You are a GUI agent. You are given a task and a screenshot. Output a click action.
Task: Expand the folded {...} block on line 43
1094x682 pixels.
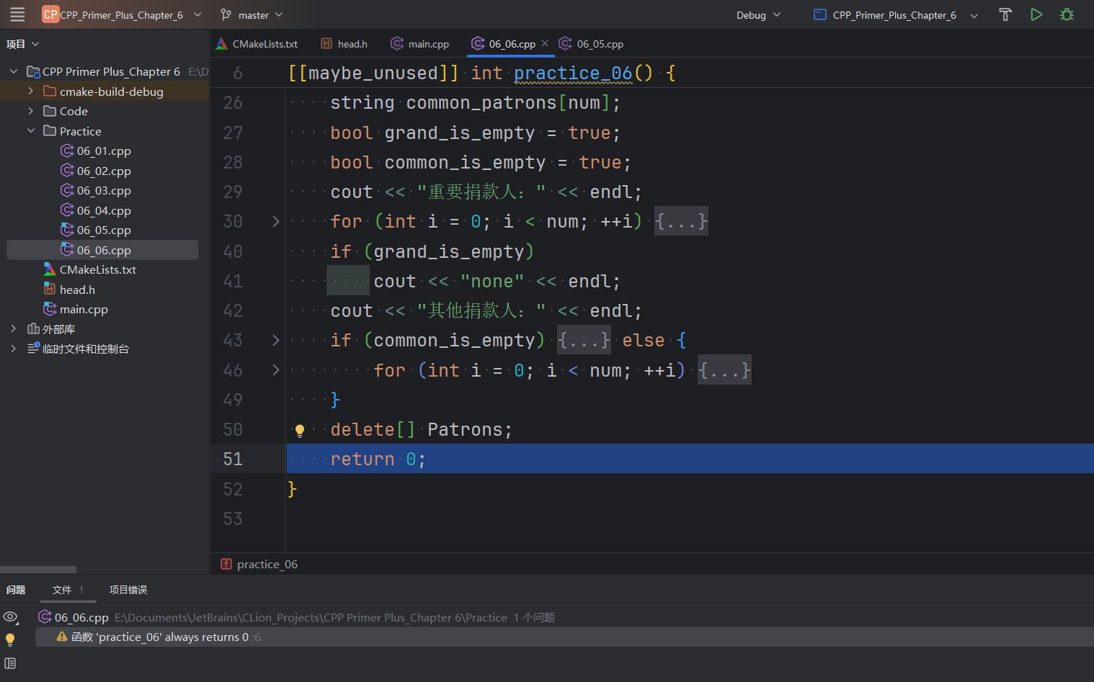584,340
